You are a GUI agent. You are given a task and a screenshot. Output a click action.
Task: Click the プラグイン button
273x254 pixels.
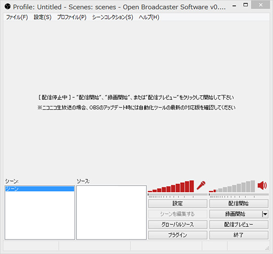click(178, 235)
